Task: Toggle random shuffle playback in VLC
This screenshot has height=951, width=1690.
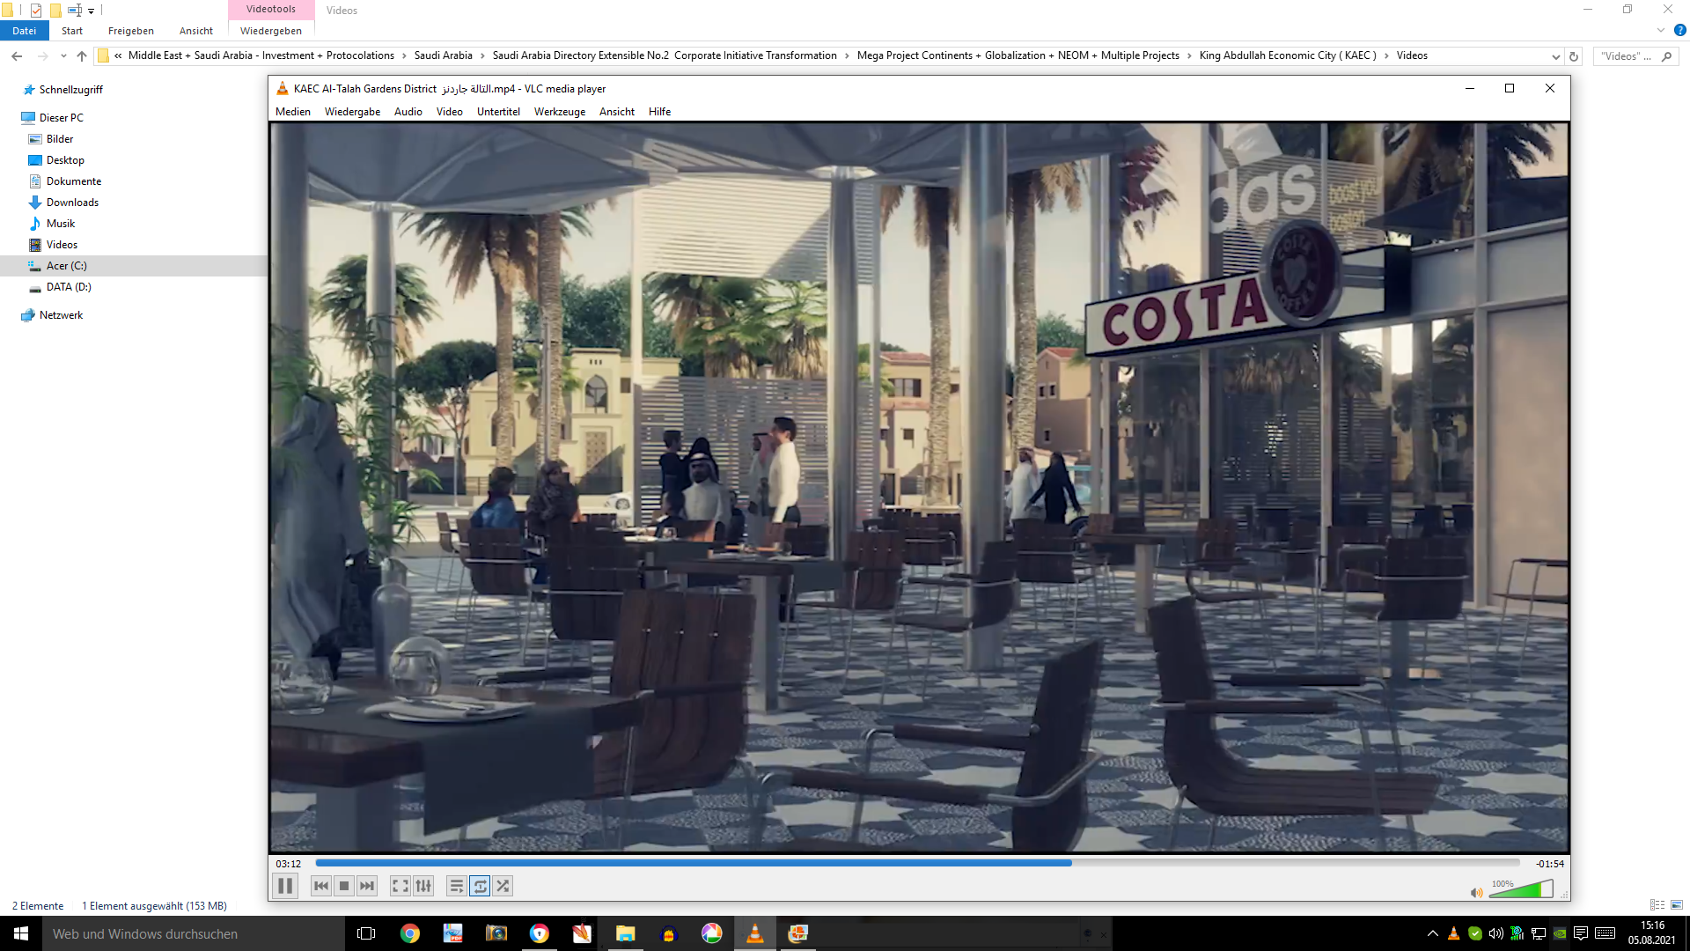Action: click(503, 886)
